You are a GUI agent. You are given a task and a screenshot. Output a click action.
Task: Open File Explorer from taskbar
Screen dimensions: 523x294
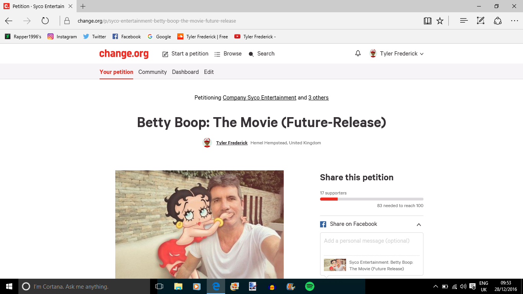(178, 286)
